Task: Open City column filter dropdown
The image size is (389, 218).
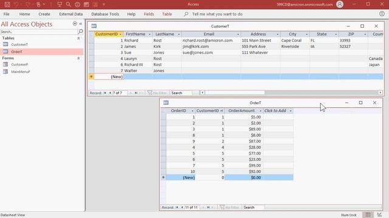Action: (x=306, y=34)
